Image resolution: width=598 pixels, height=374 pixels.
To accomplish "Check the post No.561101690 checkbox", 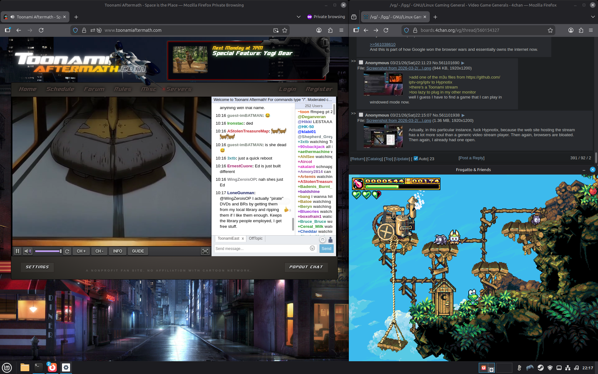I will point(361,63).
